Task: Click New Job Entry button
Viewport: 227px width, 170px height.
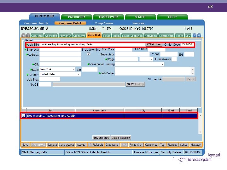Action: point(101,138)
